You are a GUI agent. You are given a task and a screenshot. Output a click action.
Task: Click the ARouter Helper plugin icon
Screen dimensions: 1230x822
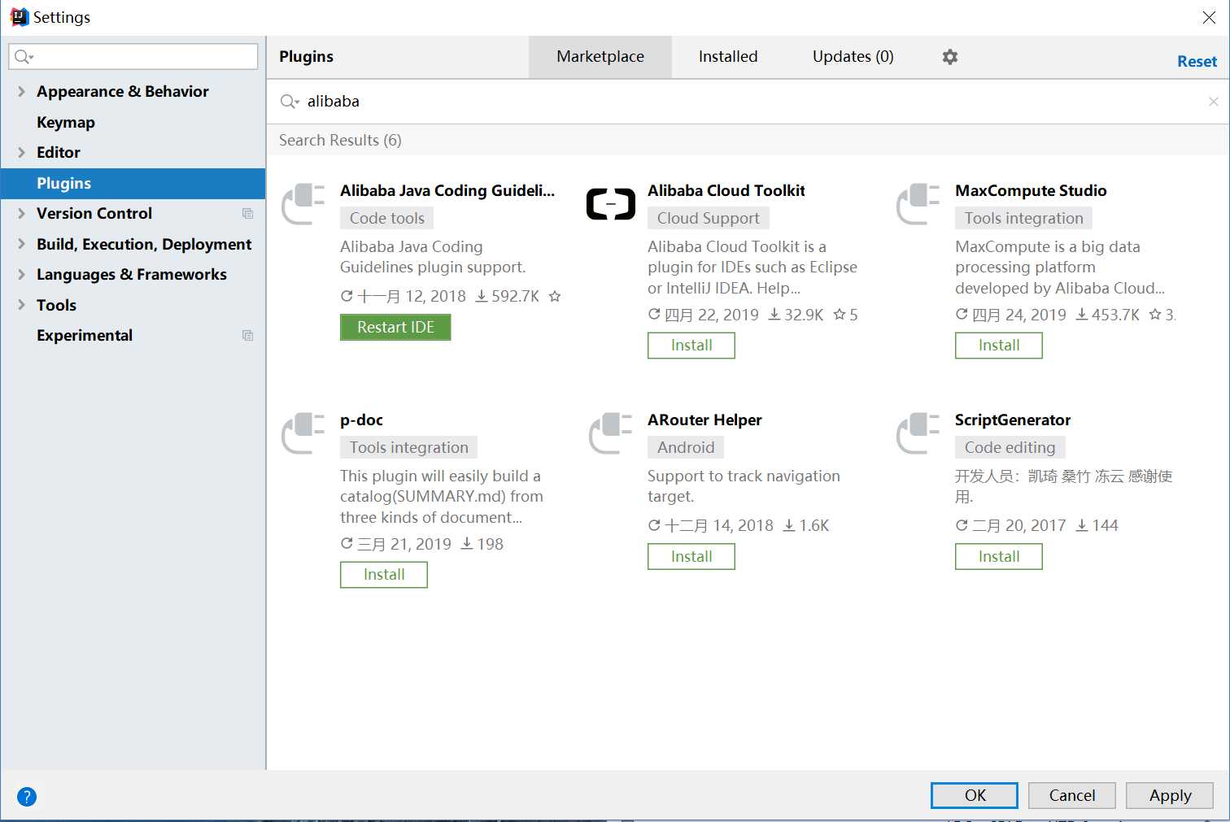click(611, 433)
